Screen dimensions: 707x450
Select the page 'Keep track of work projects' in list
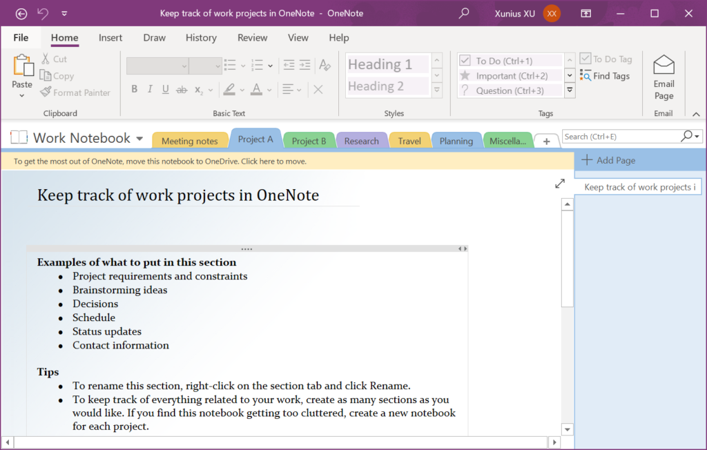(638, 187)
